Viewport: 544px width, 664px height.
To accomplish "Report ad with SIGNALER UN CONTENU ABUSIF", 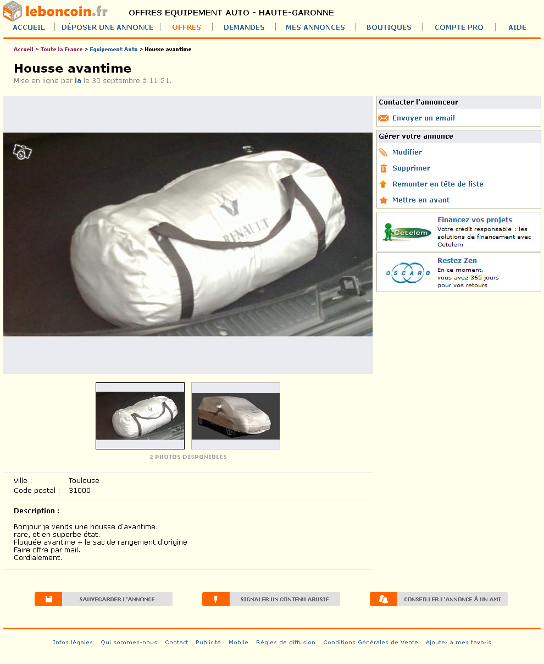I will coord(271,599).
